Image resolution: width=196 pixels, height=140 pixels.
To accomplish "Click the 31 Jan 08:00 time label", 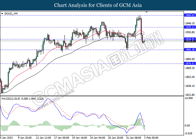I will [x=134, y=138].
